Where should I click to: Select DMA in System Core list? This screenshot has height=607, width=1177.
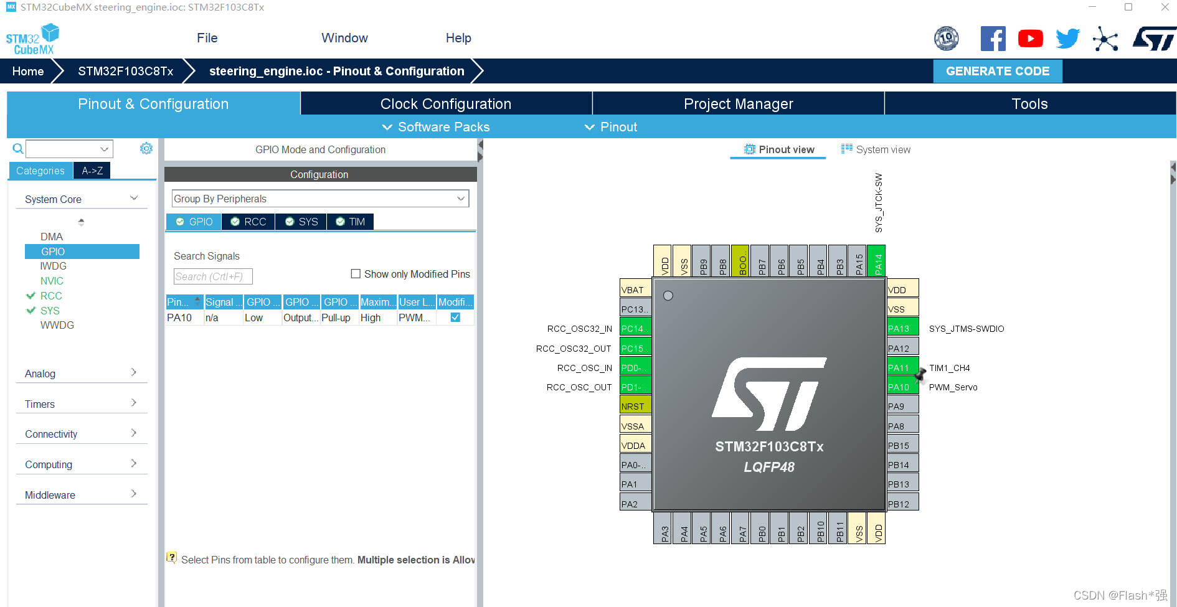pyautogui.click(x=52, y=237)
